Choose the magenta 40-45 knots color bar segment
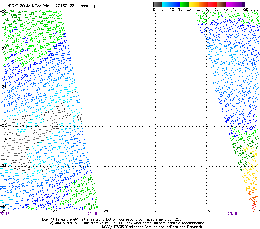260x229 pixels. click(230, 4)
